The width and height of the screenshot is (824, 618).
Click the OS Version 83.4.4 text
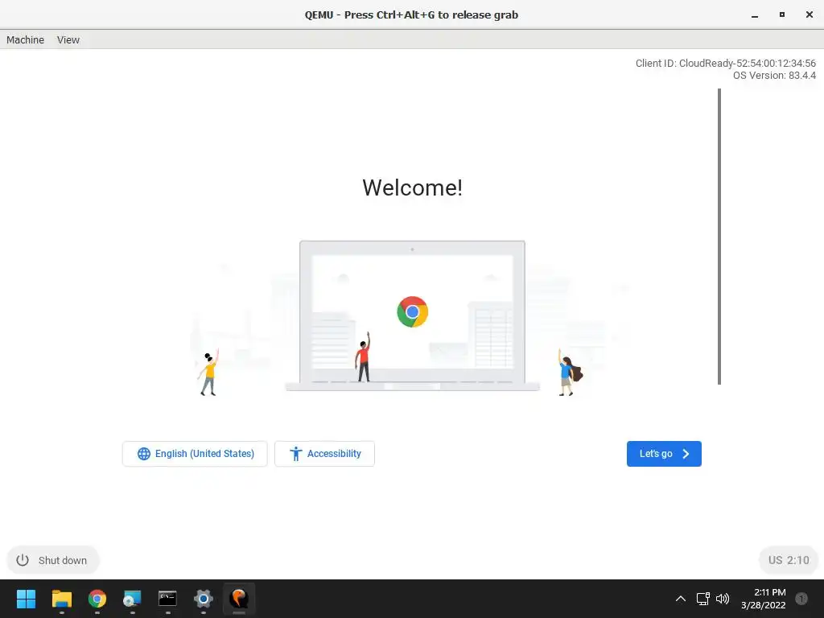tap(774, 75)
